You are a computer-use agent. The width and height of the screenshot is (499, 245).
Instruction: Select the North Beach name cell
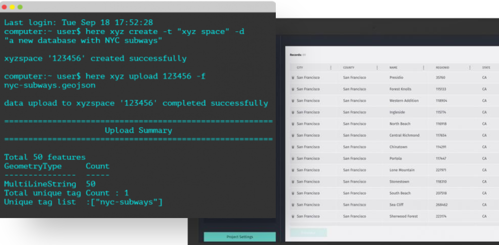(400, 124)
